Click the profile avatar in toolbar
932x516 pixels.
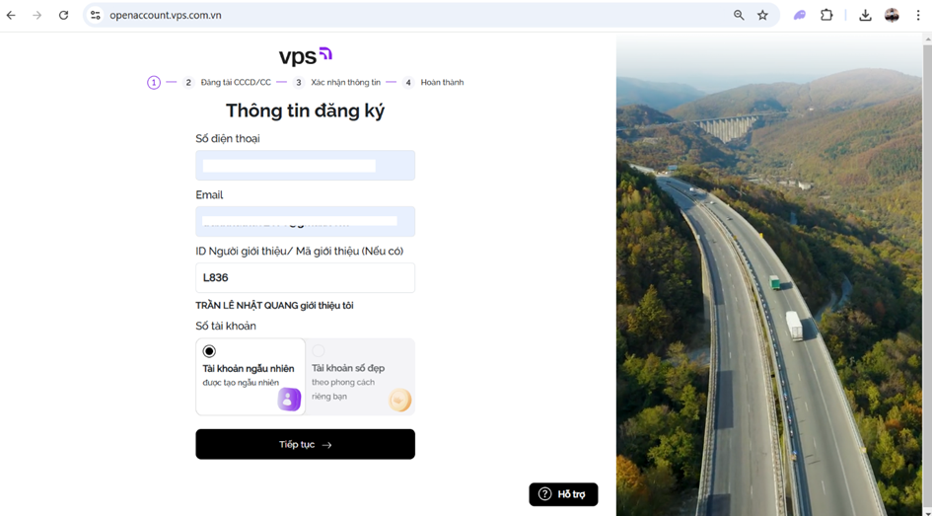[892, 16]
